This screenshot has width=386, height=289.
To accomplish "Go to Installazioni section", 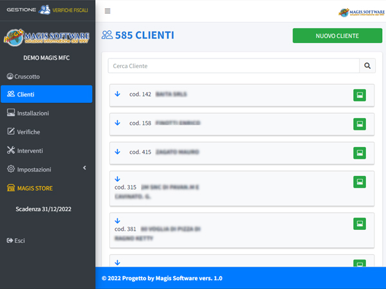I will (x=46, y=113).
